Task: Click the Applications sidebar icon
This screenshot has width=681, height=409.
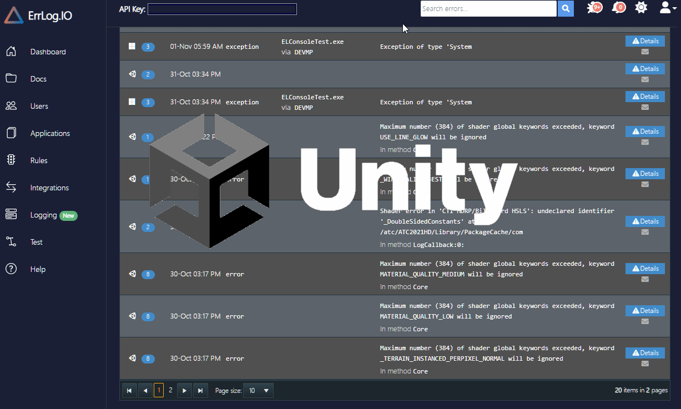Action: 11,133
